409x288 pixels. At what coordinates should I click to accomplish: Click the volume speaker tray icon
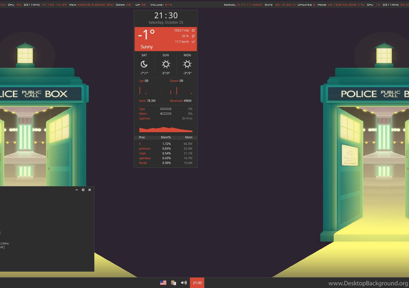click(184, 283)
